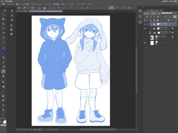This screenshot has width=178, height=133.
Task: Add a new raster layer
Action: tap(151, 20)
